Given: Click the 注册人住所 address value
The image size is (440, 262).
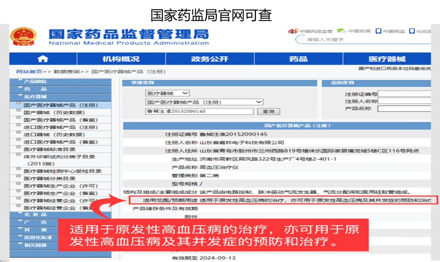Looking at the screenshot, I should tap(309, 151).
